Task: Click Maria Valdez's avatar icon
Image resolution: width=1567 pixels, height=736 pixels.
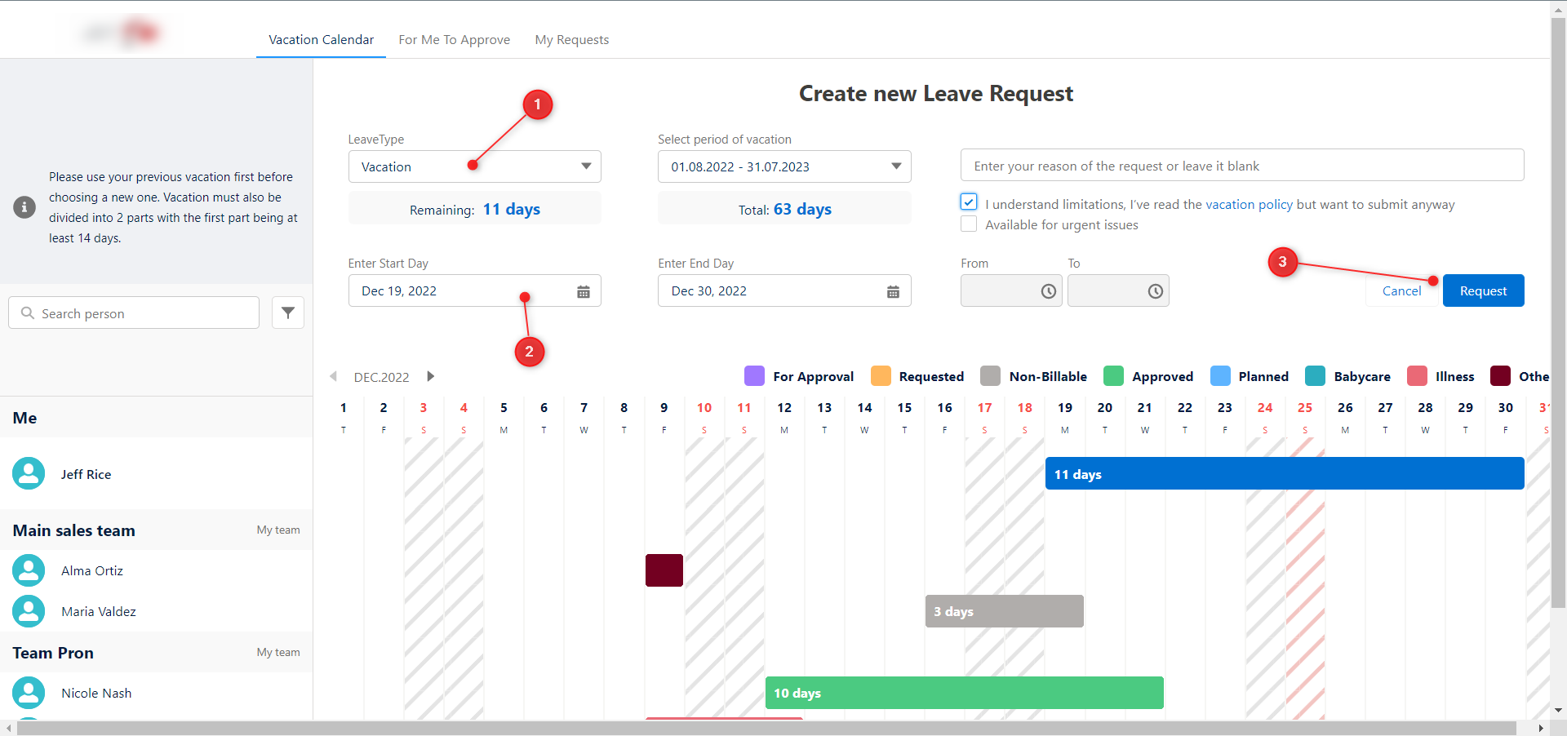Action: click(x=29, y=611)
